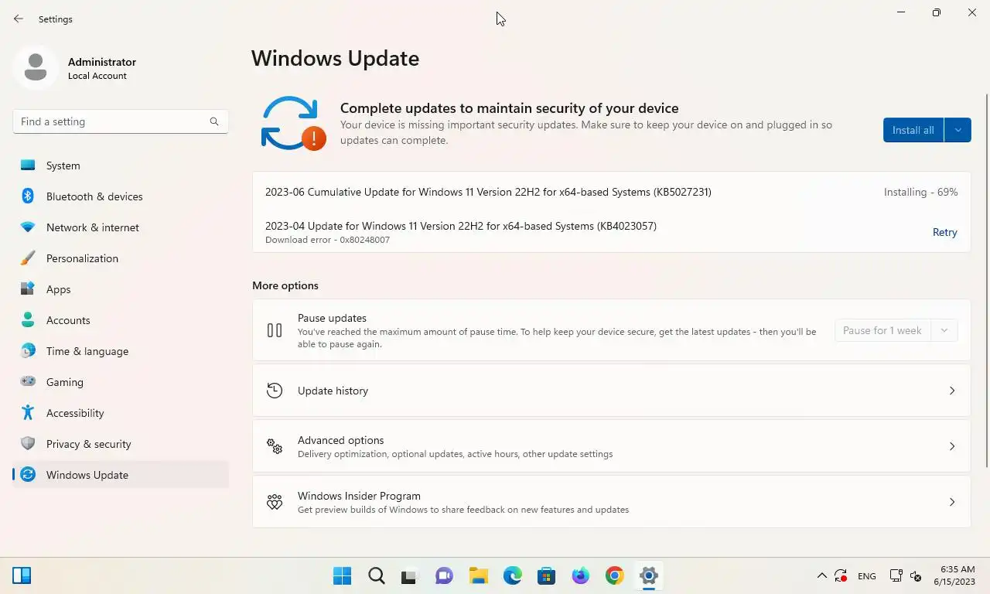
Task: Click the Windows Insider Program icon
Action: 275,502
